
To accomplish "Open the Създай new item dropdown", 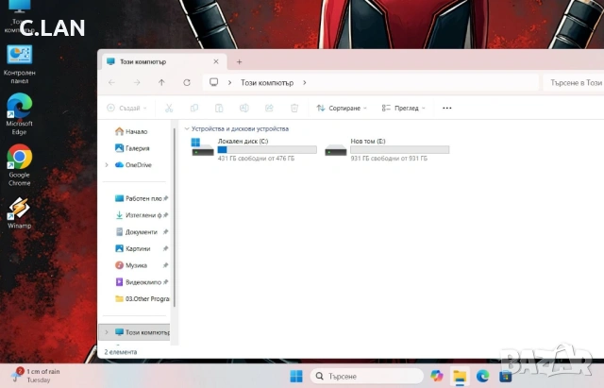I will click(x=126, y=109).
